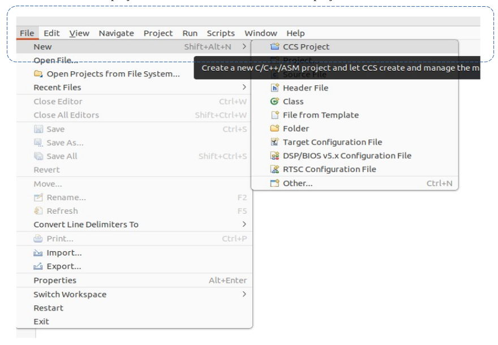Expand the Recent Files submenu arrow
Image resolution: width=498 pixels, height=345 pixels.
click(x=244, y=88)
